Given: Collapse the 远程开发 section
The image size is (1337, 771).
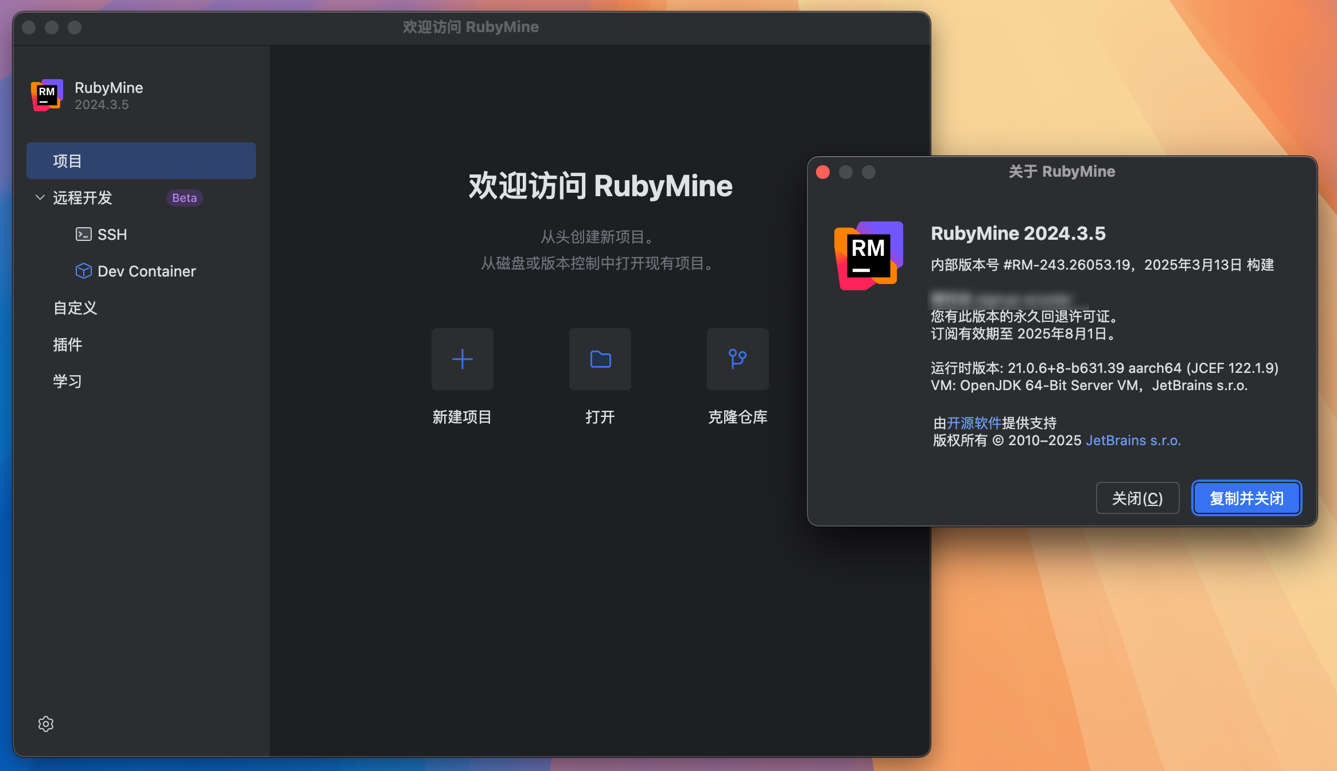Looking at the screenshot, I should (40, 197).
